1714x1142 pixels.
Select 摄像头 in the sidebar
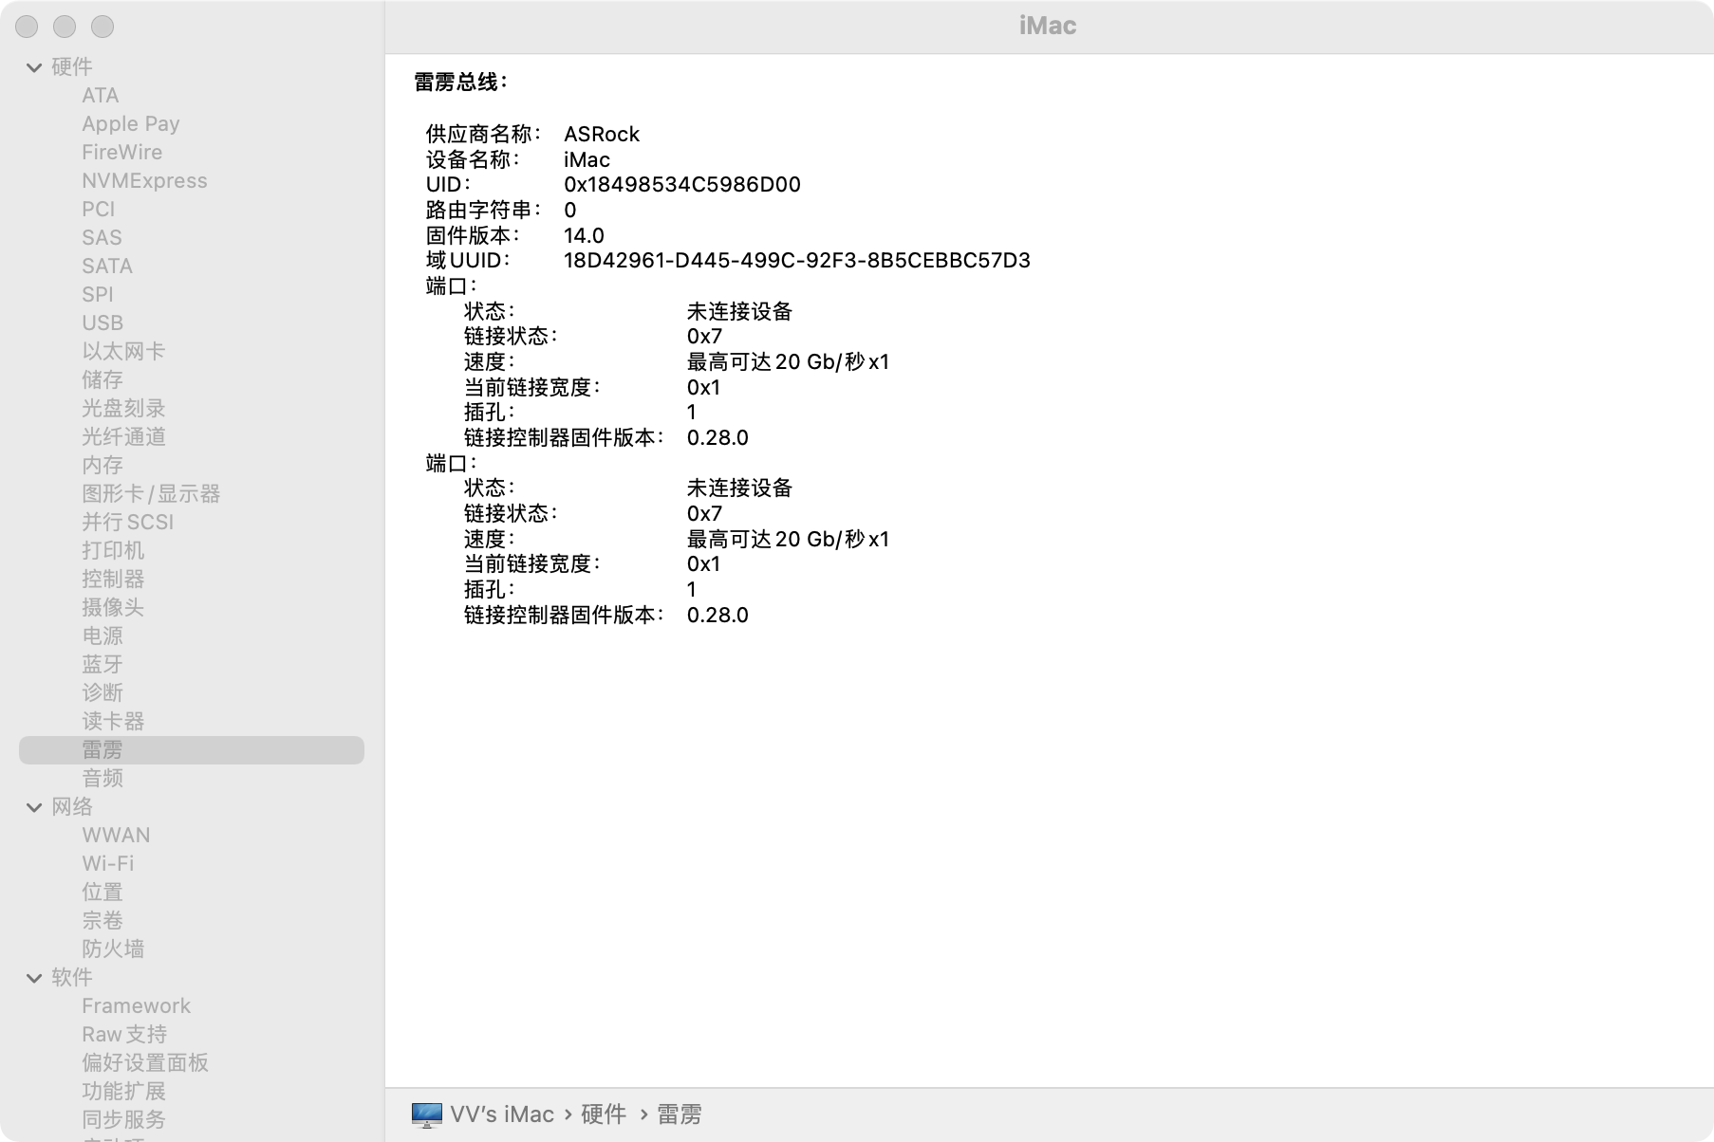[x=113, y=608]
